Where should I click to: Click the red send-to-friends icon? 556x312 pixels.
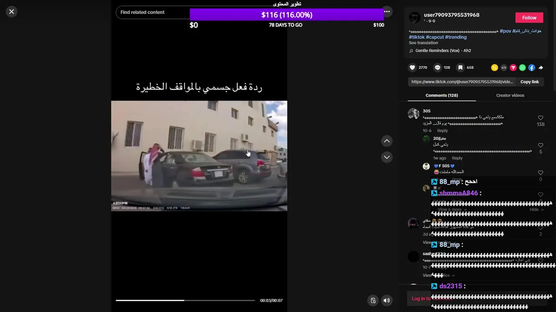[x=513, y=68]
